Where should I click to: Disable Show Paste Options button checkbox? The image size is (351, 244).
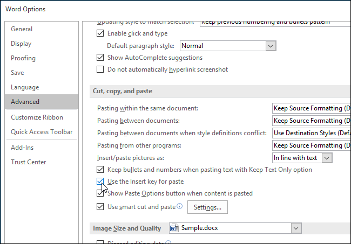pos(100,193)
